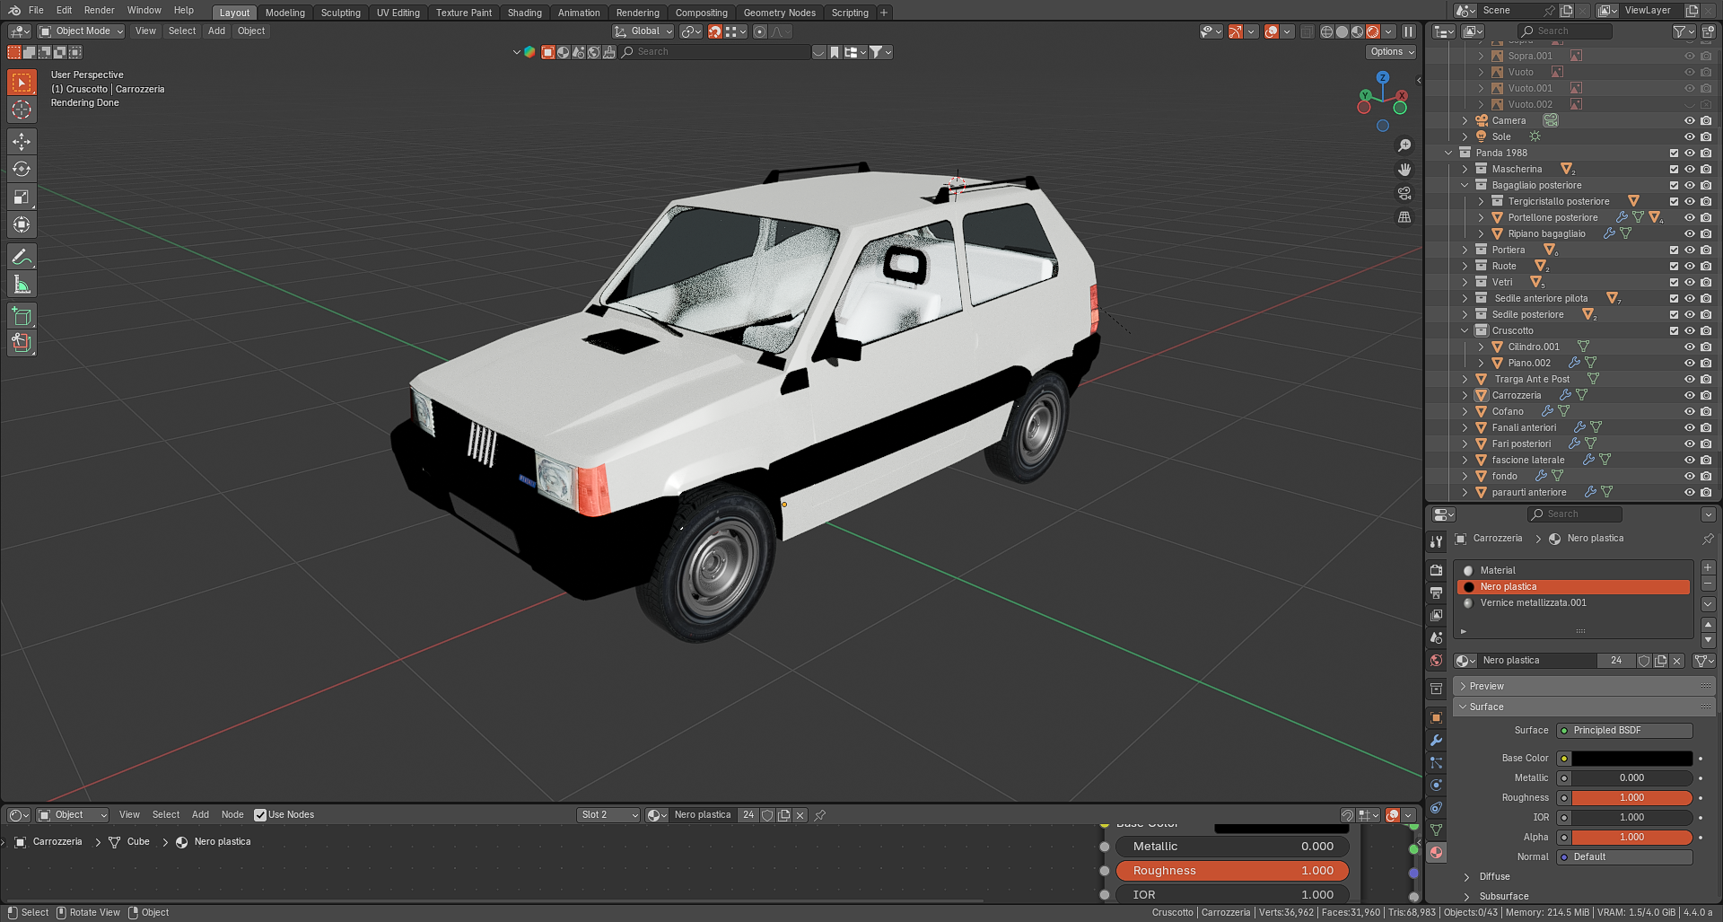Open the World properties tab
Image resolution: width=1723 pixels, height=922 pixels.
pos(1437,660)
